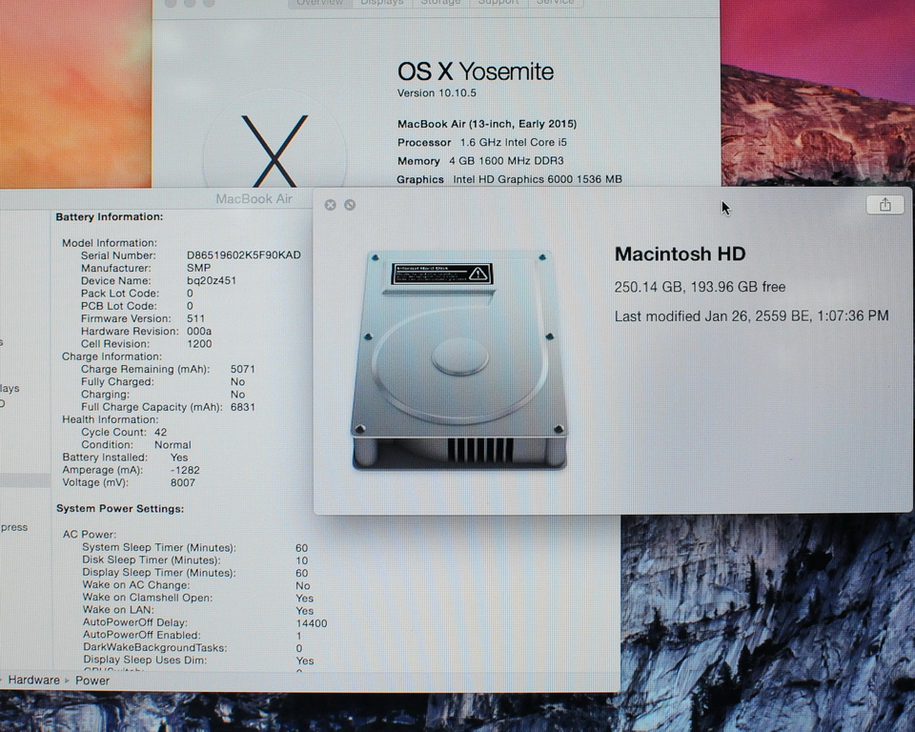Click the 'AC Power:' label
This screenshot has height=732, width=915.
(90, 534)
